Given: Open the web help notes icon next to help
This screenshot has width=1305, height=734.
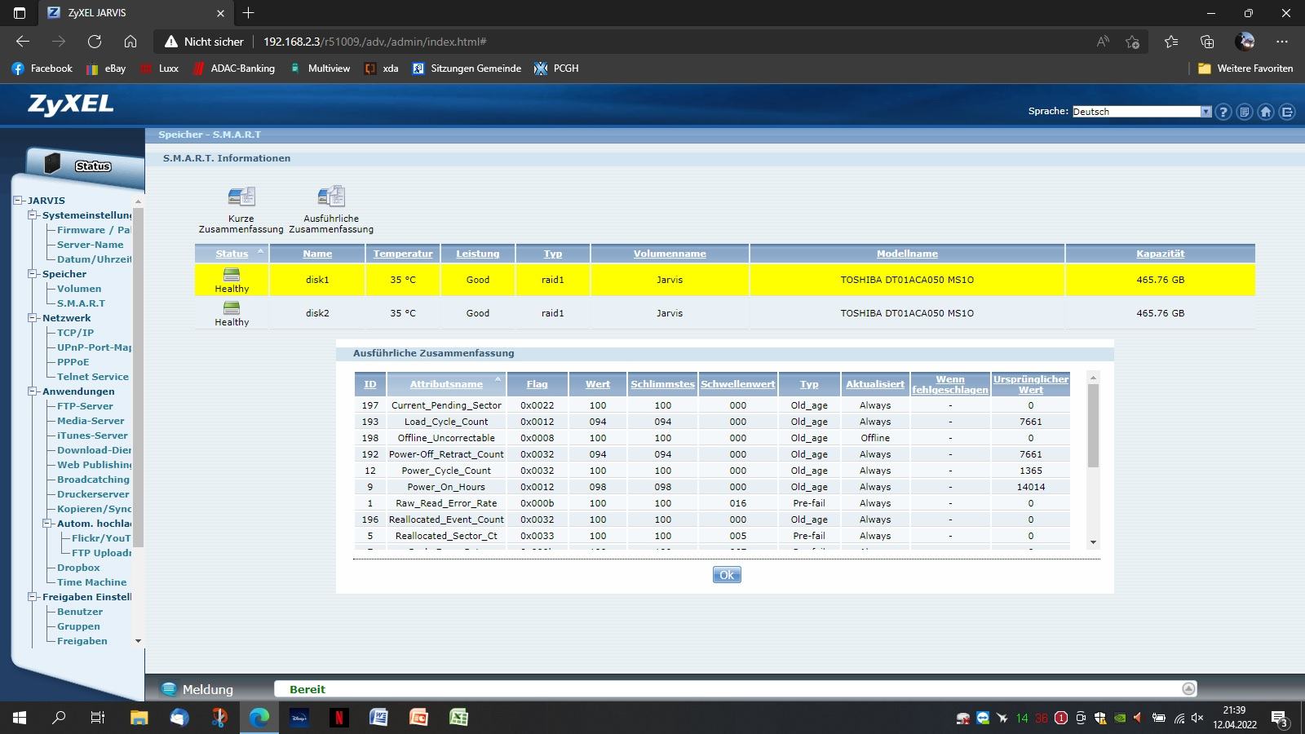Looking at the screenshot, I should tap(1245, 112).
